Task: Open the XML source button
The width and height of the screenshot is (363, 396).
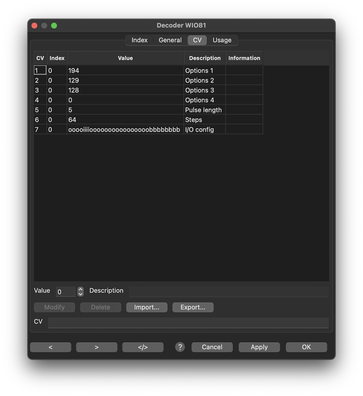Action: [x=143, y=347]
